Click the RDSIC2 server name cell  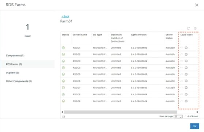(x=76, y=54)
